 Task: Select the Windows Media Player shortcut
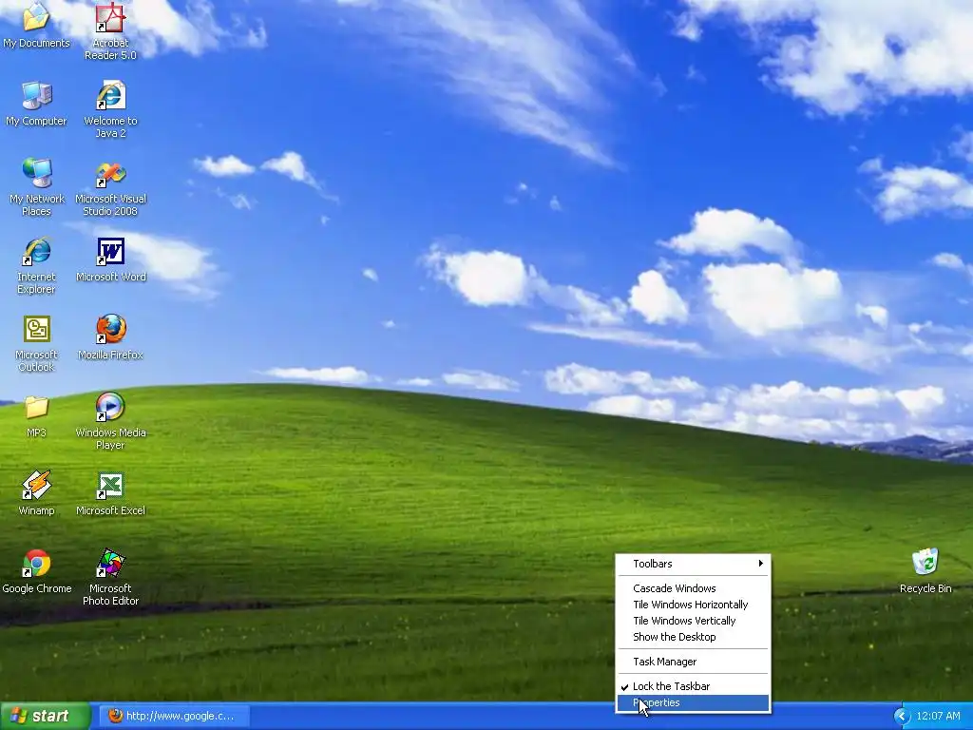coord(110,421)
